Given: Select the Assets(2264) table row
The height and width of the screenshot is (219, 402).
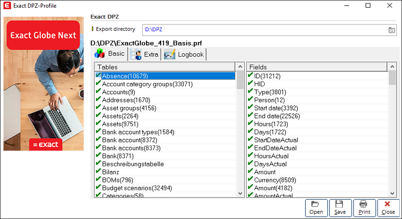Looking at the screenshot, I should pos(165,116).
